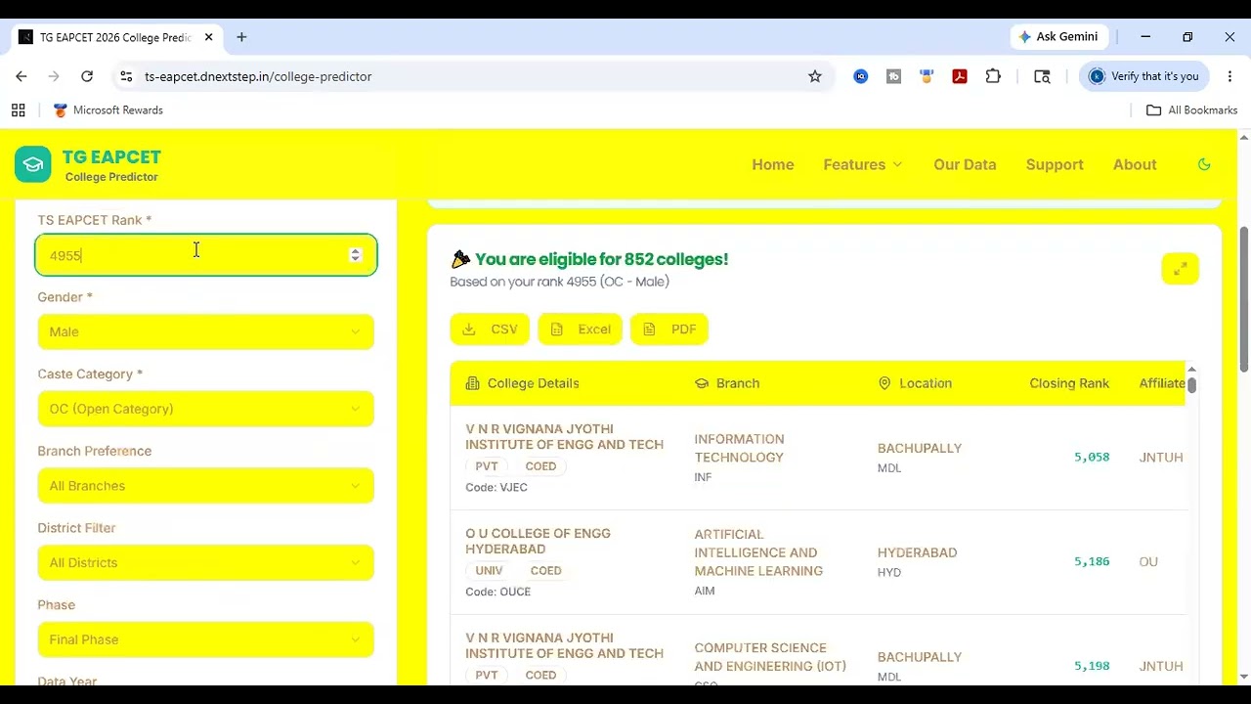Click the Affiliated column header

[x=1162, y=383]
